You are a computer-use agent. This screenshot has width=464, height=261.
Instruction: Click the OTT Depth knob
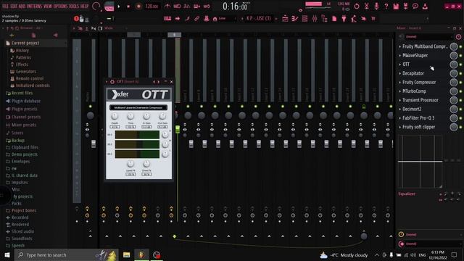point(115,116)
